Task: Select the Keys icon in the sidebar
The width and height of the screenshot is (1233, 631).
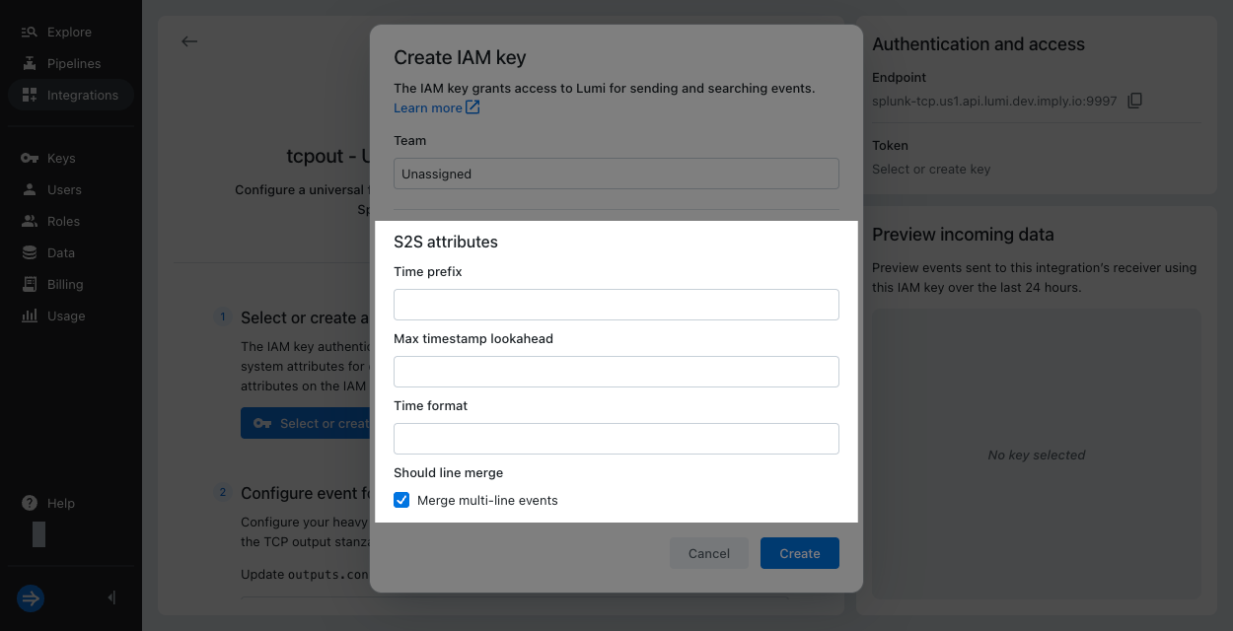Action: point(30,158)
